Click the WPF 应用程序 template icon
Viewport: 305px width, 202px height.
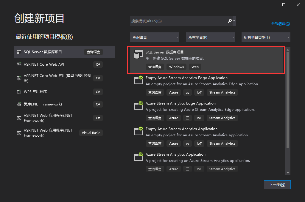[19, 92]
